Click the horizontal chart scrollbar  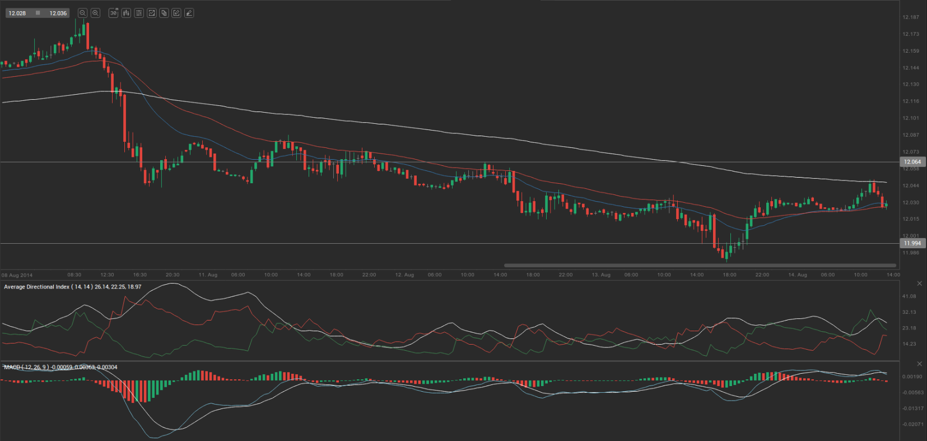700,266
